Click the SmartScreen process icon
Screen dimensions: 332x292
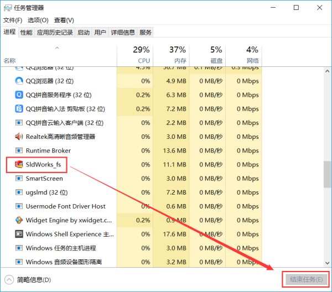pyautogui.click(x=19, y=179)
